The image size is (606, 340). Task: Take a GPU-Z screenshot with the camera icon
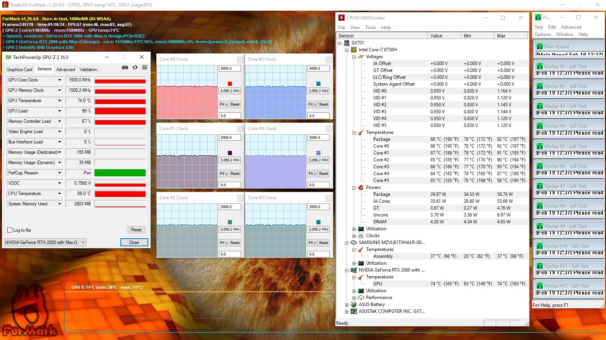(125, 67)
